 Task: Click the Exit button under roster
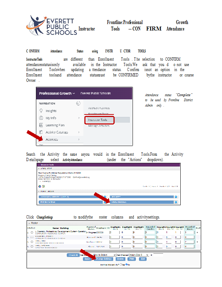[143, 259]
